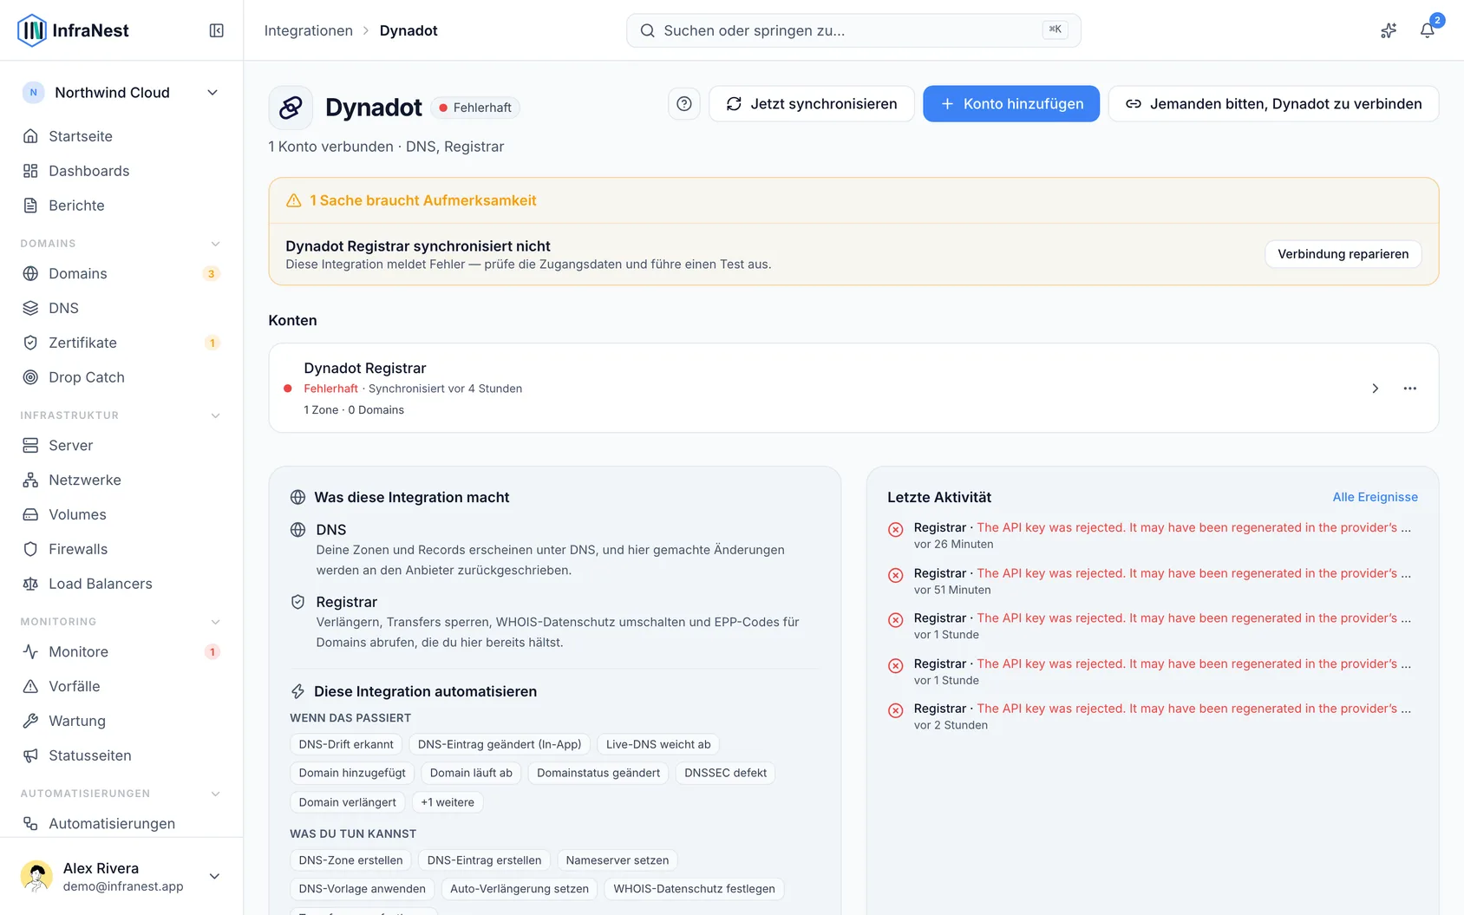Go to Startseite in sidebar

pyautogui.click(x=121, y=136)
